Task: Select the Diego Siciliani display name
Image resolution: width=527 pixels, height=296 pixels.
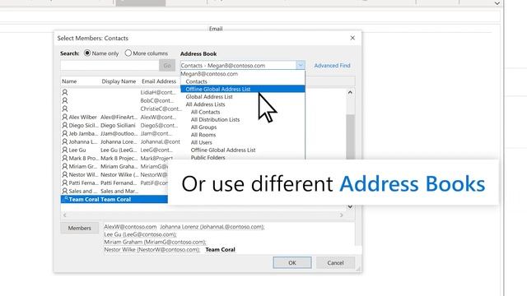Action: pos(118,125)
